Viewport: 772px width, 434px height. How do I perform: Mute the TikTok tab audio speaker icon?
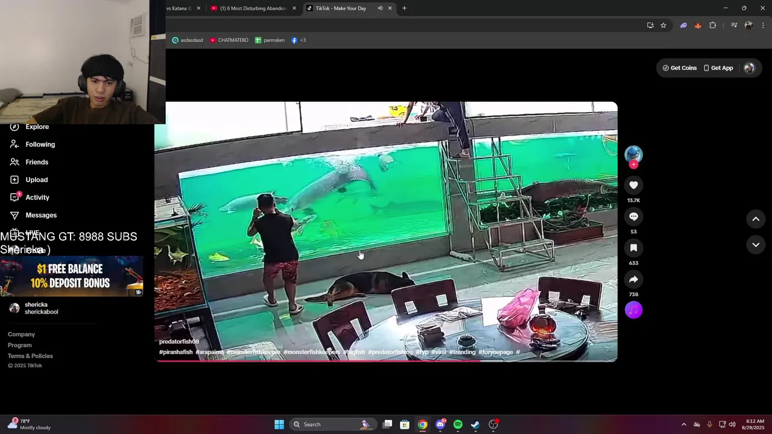380,8
